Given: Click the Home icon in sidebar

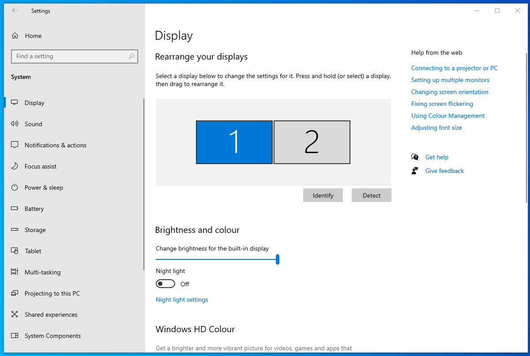Looking at the screenshot, I should [15, 36].
